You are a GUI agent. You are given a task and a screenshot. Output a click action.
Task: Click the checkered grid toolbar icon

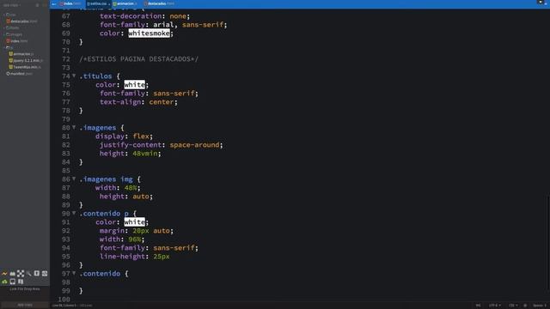tap(21, 274)
